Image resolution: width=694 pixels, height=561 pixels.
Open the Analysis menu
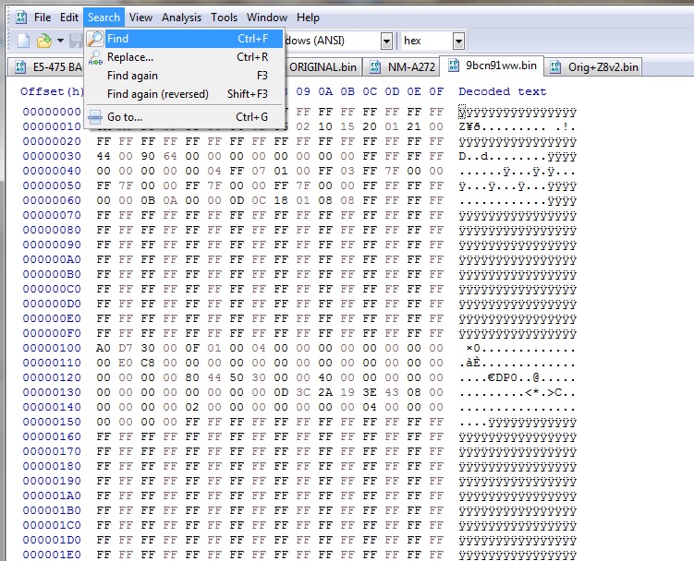click(181, 18)
